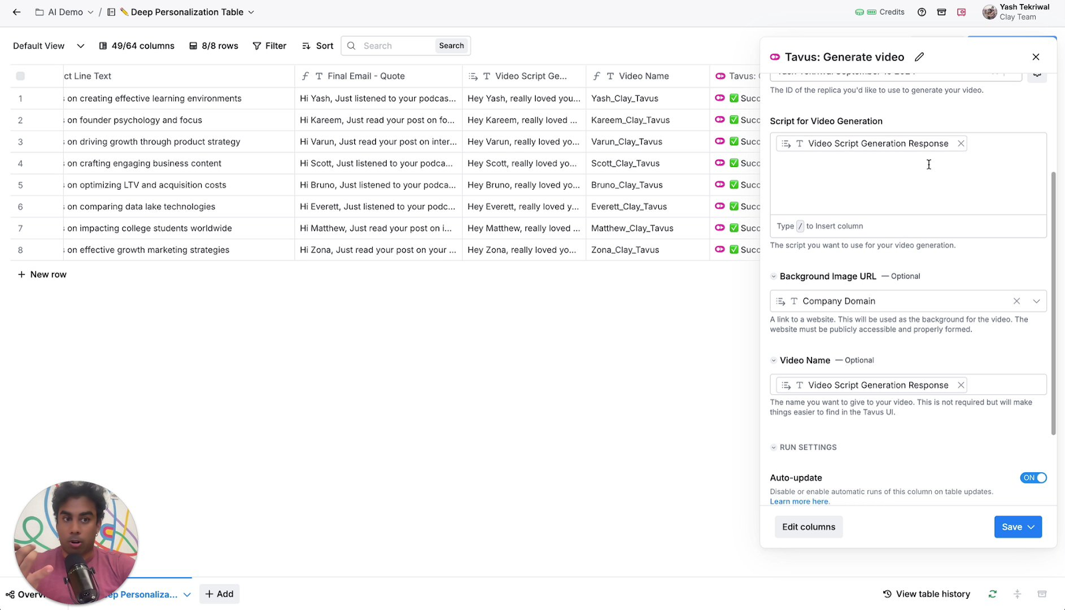
Task: Click the Company Domain column type icon
Action: [794, 301]
